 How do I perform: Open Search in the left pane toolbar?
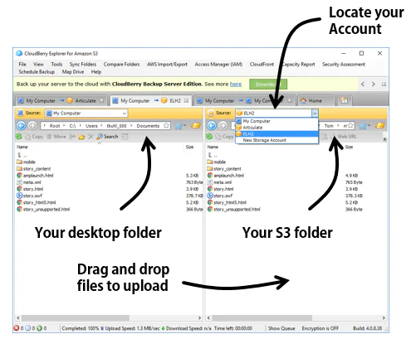[107, 137]
